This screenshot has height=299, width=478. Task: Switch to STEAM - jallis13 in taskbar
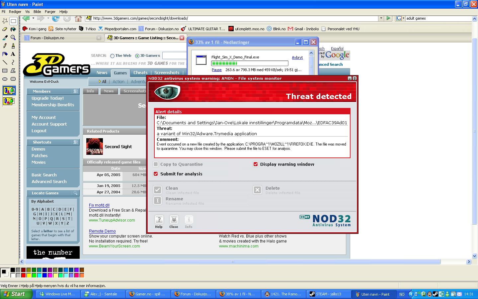pyautogui.click(x=329, y=294)
